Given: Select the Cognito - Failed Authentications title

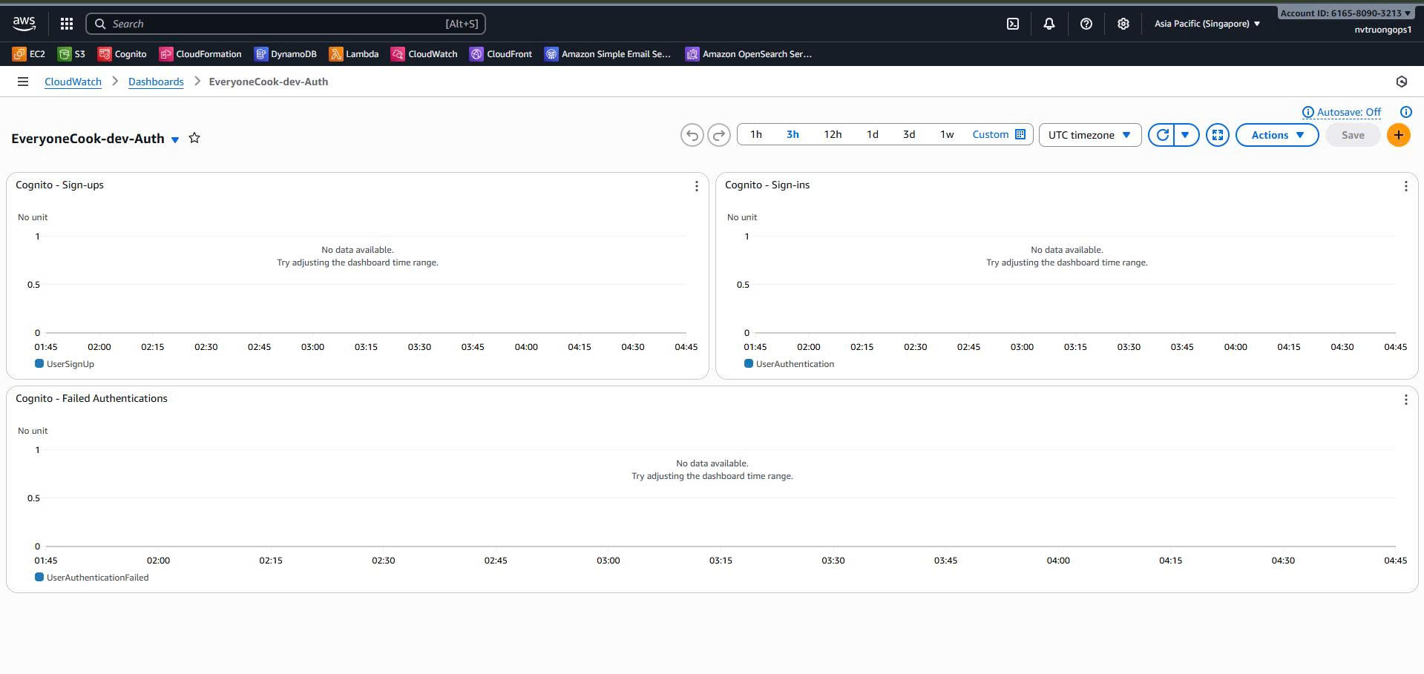Looking at the screenshot, I should point(91,398).
